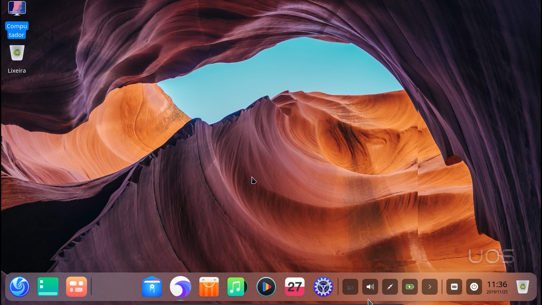Mute the system volume from the tray

coord(370,287)
